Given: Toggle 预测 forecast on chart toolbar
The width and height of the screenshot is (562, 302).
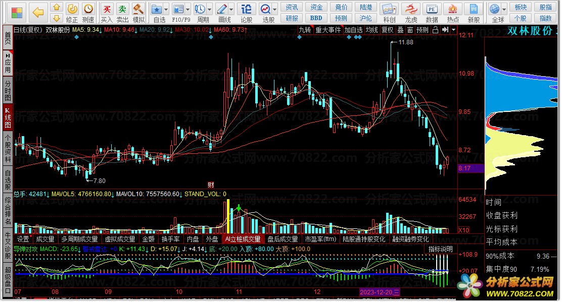Looking at the screenshot, I should pos(423,30).
